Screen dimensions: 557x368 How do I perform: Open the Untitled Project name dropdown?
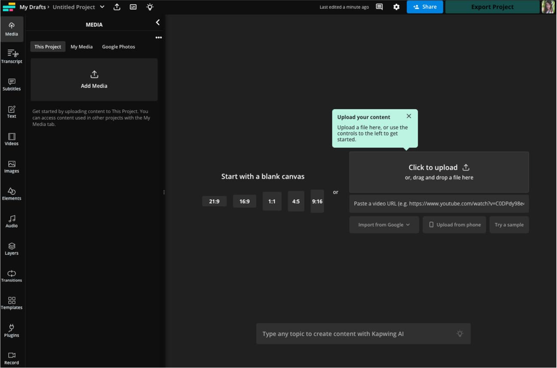101,7
